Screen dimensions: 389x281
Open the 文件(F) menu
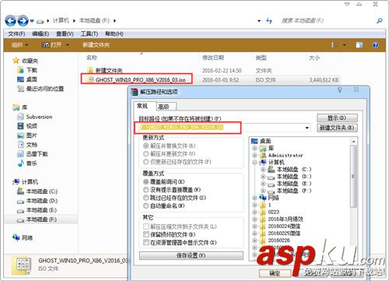pyautogui.click(x=16, y=33)
